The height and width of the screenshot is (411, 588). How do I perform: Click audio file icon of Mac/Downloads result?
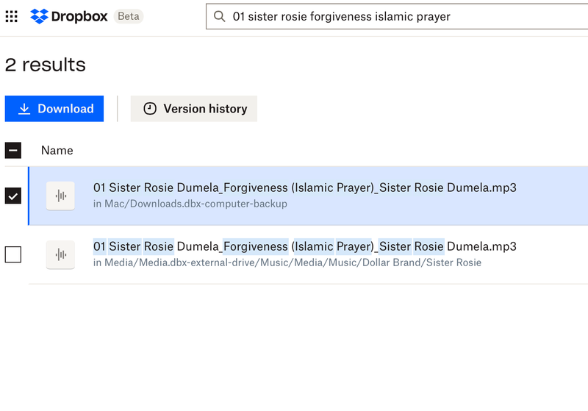pos(60,196)
